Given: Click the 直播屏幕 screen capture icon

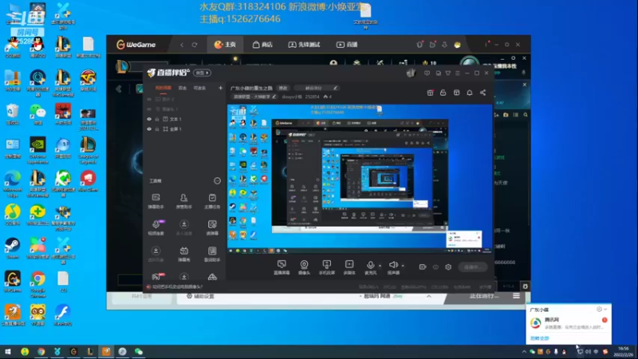Looking at the screenshot, I should click(282, 267).
